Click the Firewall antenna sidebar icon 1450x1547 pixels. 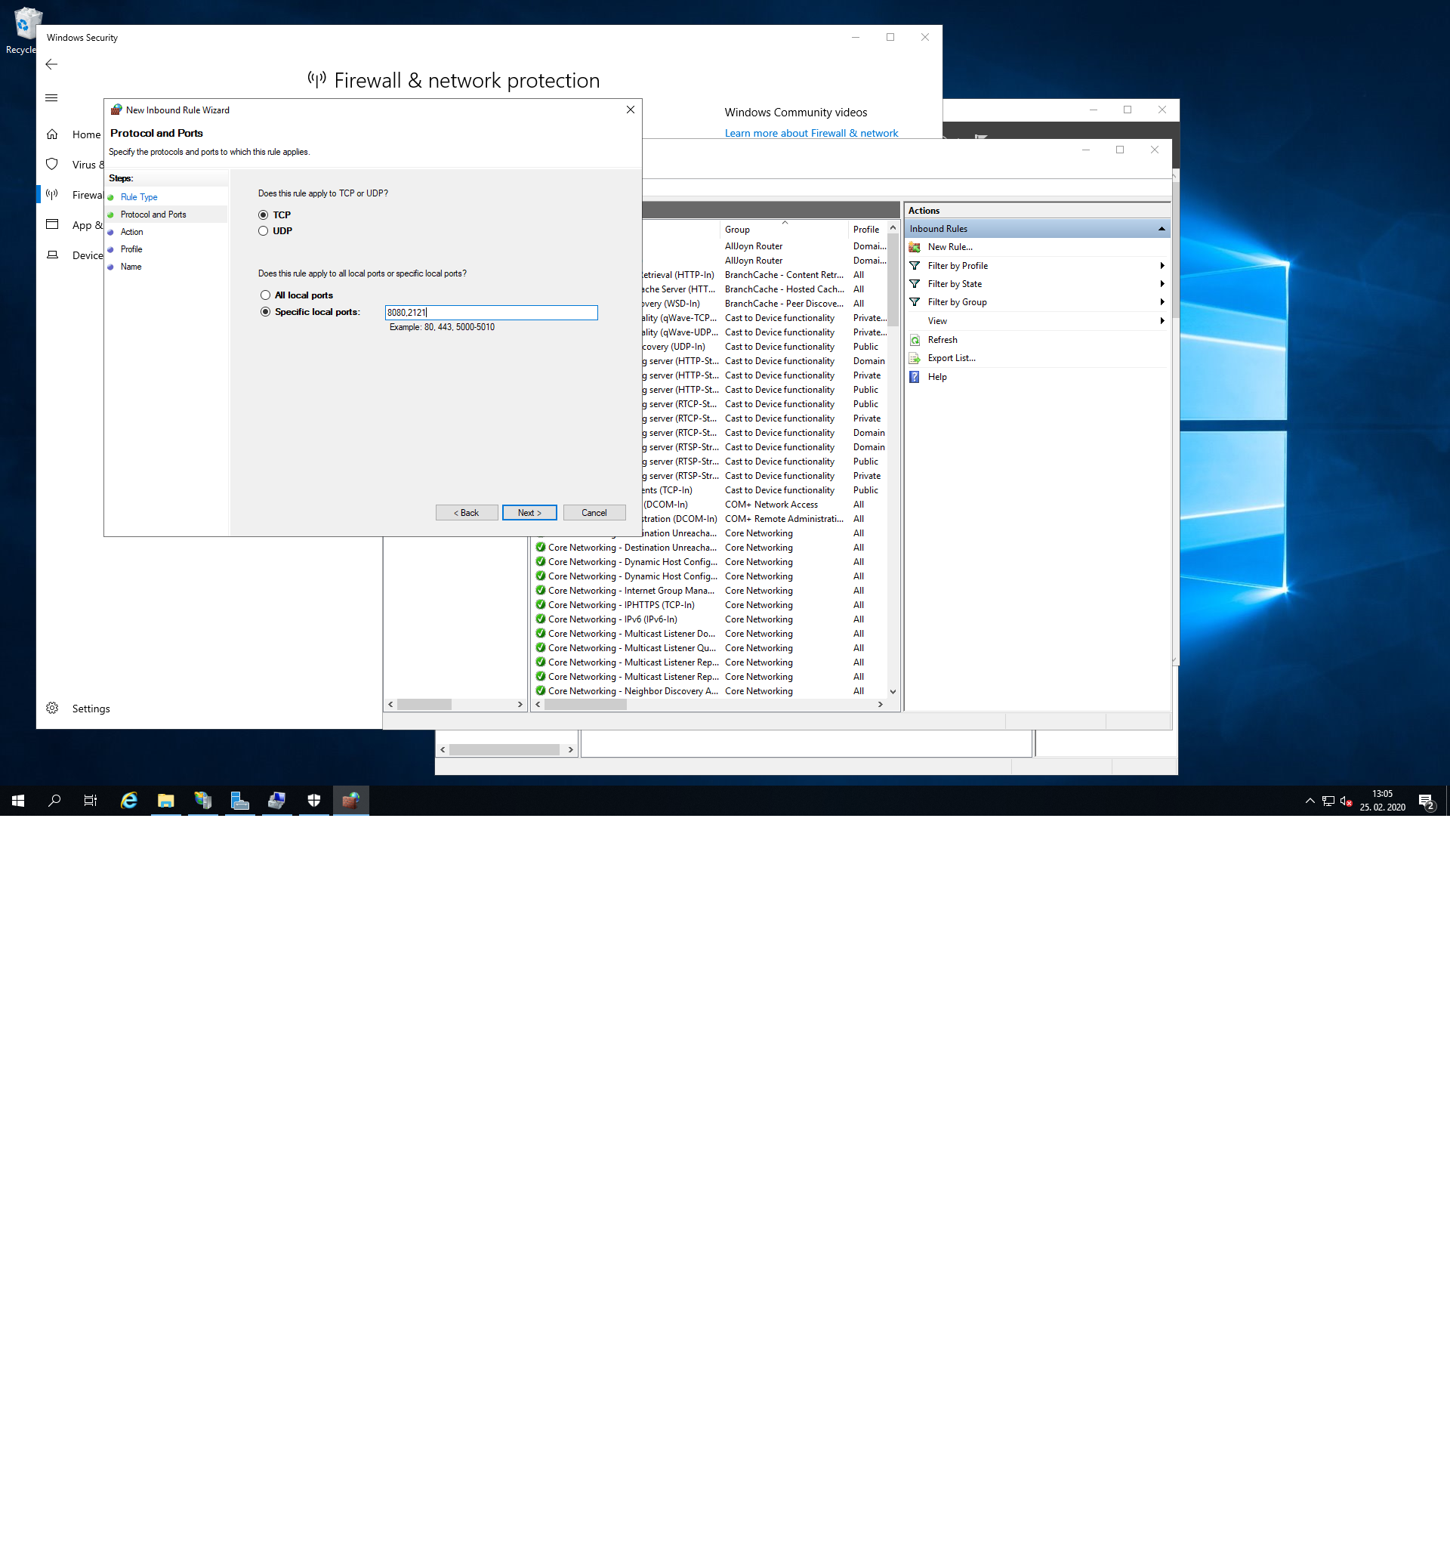click(x=52, y=195)
